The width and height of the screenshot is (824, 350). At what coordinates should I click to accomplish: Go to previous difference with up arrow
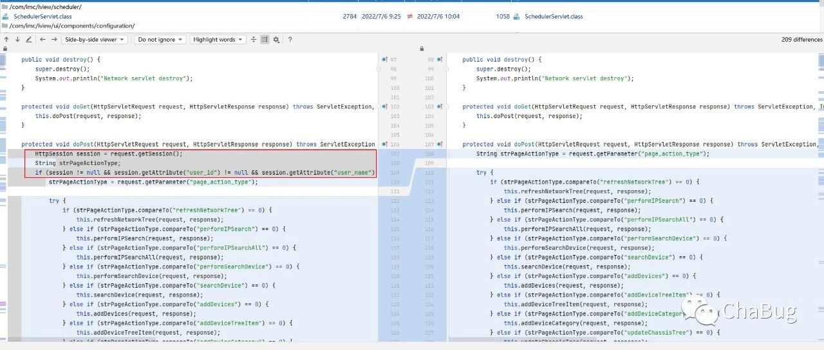6,39
